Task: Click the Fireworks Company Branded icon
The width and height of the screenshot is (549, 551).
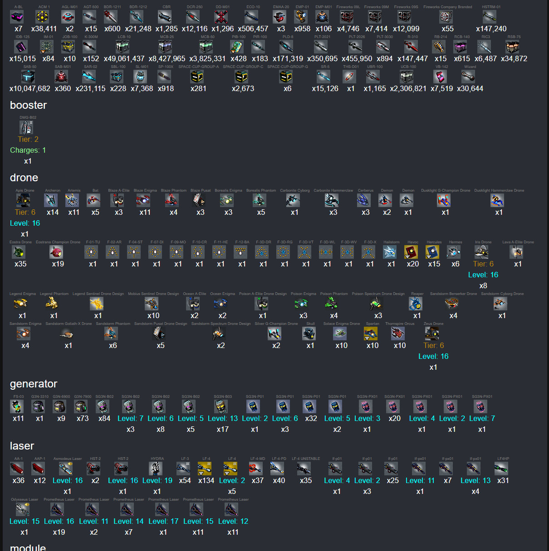Action: (x=446, y=17)
